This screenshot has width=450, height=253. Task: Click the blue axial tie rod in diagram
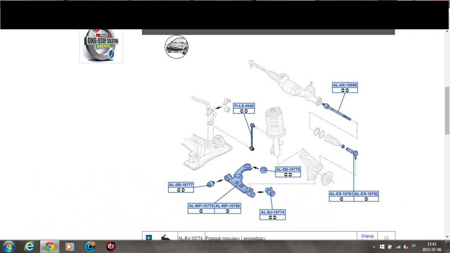(x=336, y=111)
